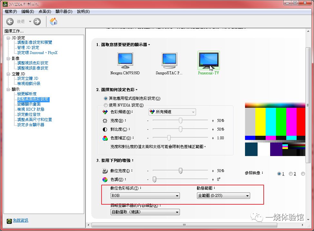Click the forward arrow navigation icon
The height and width of the screenshot is (231, 314).
pos(37,22)
